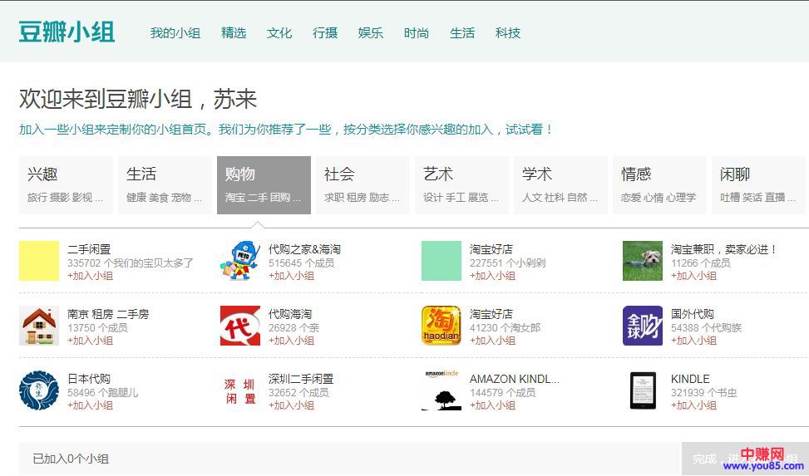
Task: Switch to the 兴趣 category tab
Action: pos(66,184)
